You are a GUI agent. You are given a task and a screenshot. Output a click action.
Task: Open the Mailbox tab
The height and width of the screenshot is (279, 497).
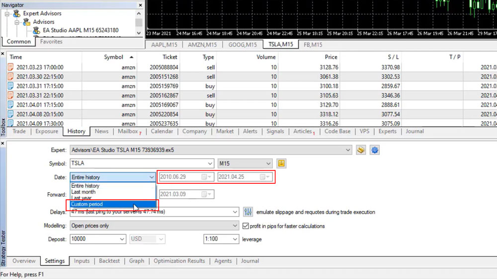(x=129, y=131)
